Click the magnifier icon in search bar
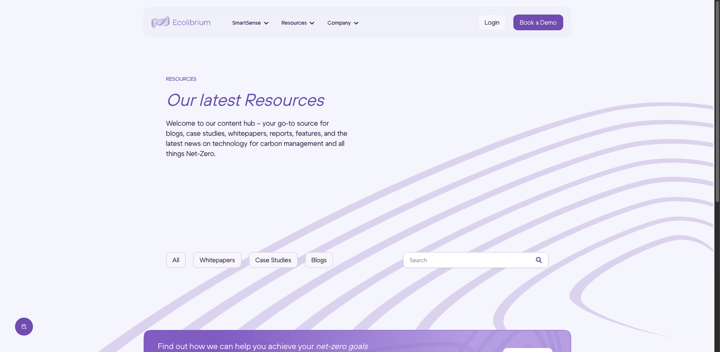This screenshot has height=352, width=720. [x=539, y=260]
